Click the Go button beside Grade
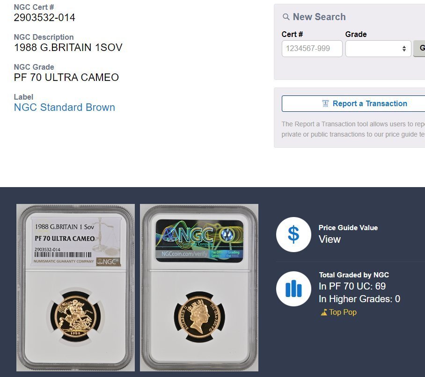The width and height of the screenshot is (425, 377). (419, 49)
